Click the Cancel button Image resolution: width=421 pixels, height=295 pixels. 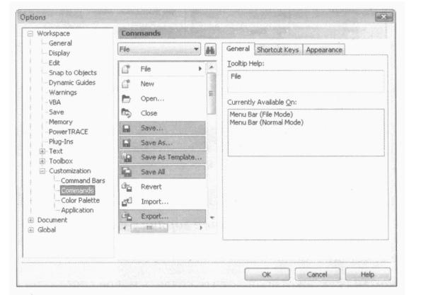tap(317, 274)
